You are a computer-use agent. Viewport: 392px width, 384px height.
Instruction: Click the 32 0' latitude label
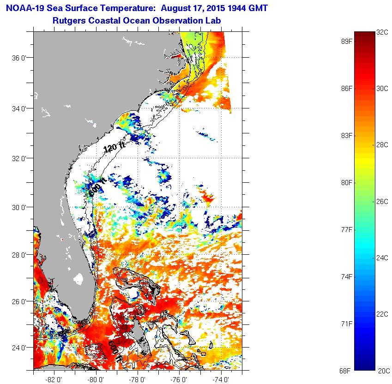[19, 159]
